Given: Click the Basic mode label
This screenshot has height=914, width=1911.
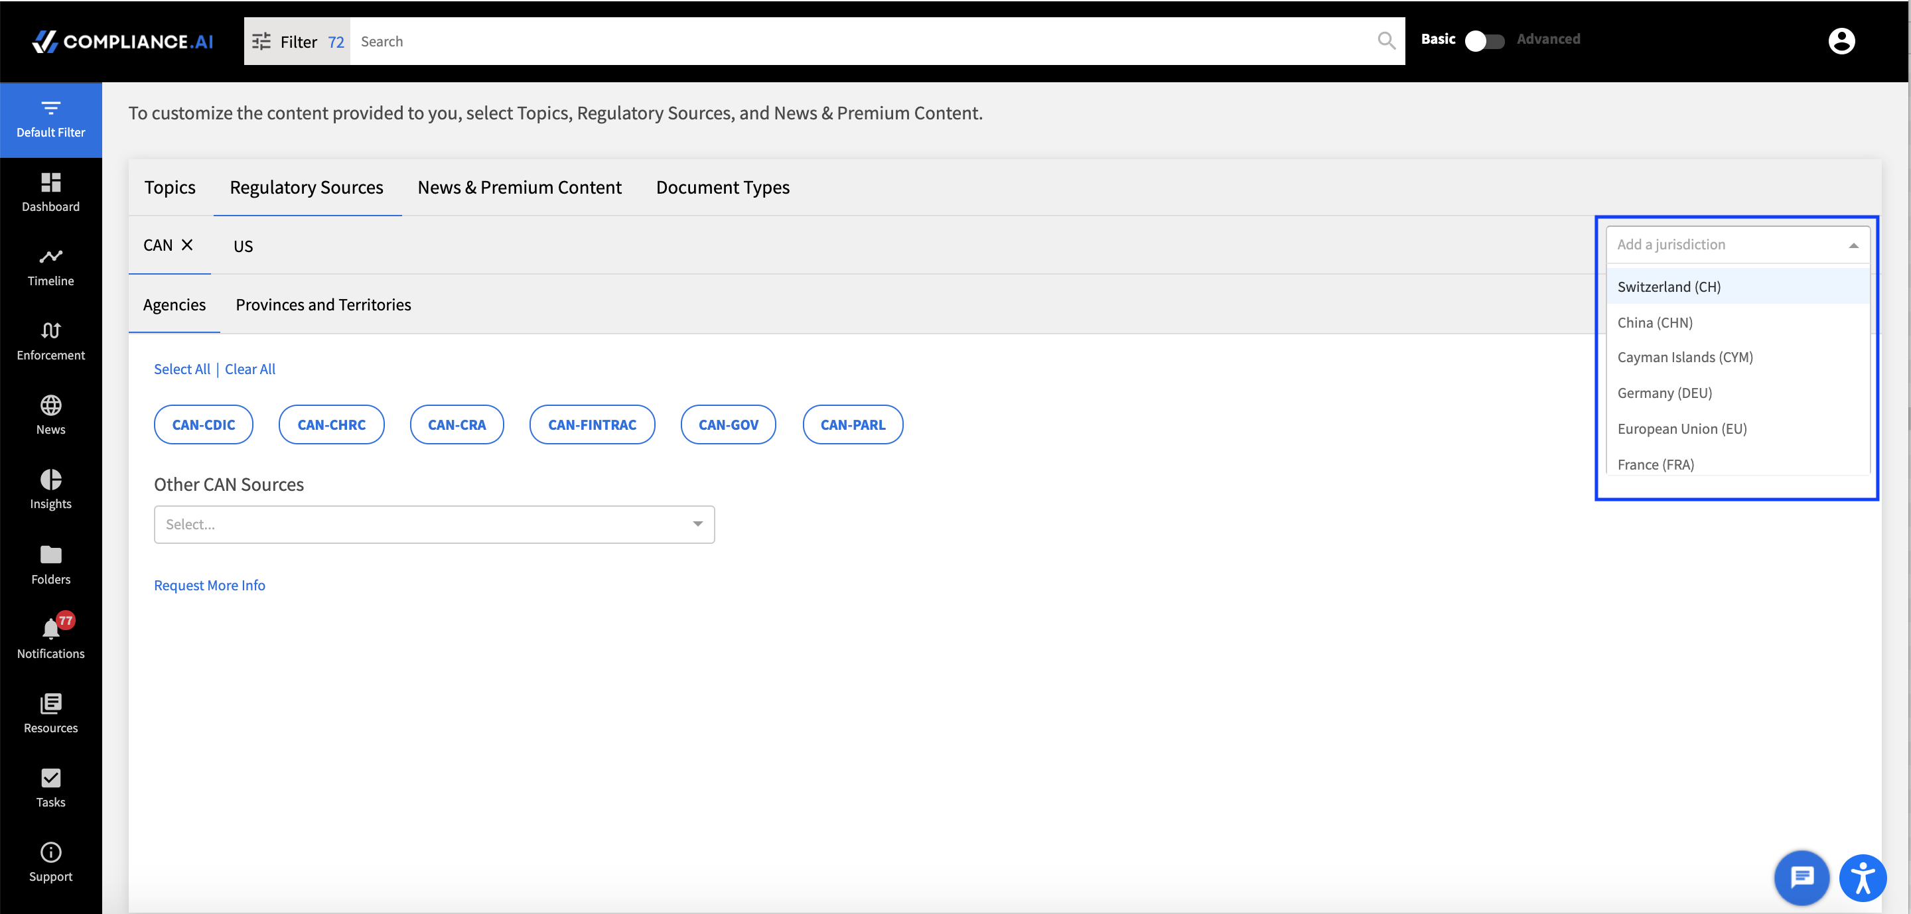Looking at the screenshot, I should (1438, 39).
